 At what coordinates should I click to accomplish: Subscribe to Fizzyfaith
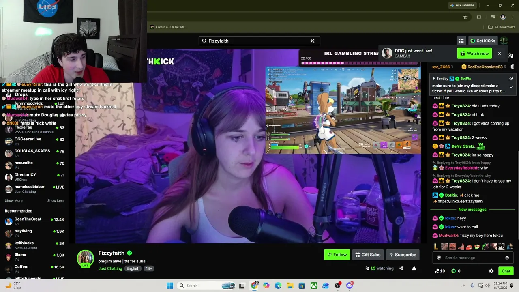click(x=403, y=255)
